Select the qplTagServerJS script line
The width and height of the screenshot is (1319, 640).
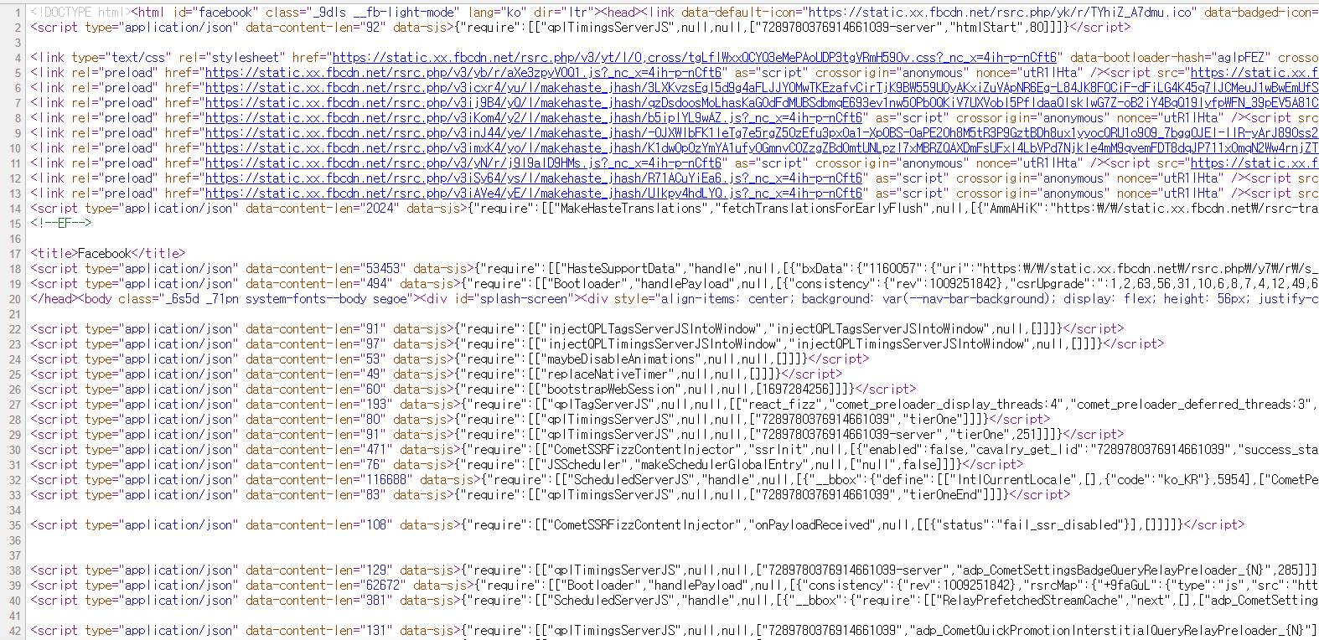(675, 404)
